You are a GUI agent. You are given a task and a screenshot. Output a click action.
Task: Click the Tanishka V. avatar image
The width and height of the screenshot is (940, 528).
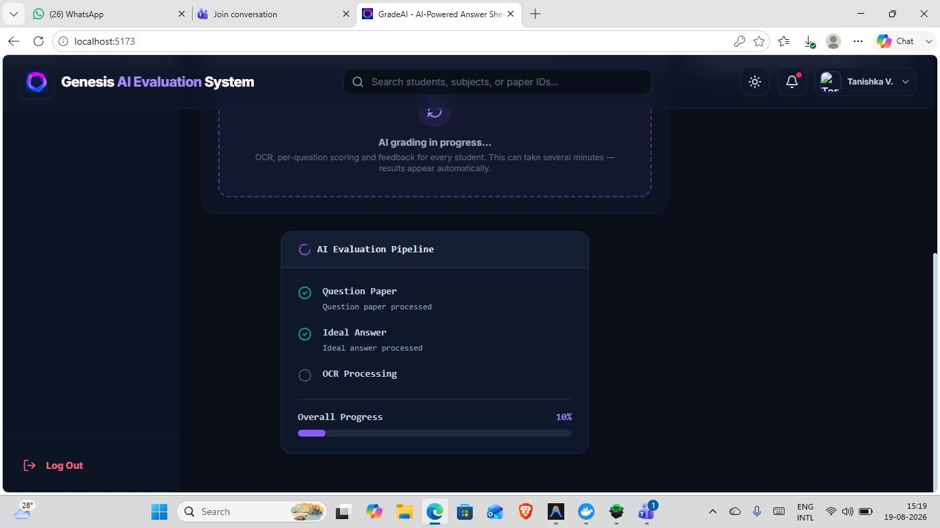(831, 82)
